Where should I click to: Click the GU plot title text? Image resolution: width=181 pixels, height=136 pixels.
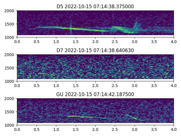click(95, 94)
